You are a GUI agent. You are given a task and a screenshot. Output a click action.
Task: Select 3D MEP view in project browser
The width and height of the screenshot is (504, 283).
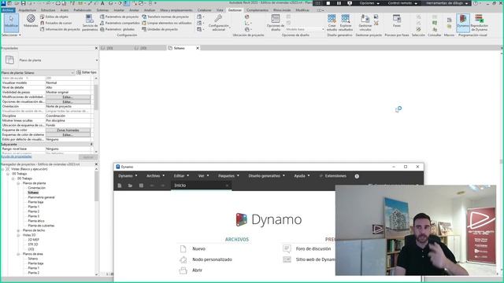pos(33,240)
